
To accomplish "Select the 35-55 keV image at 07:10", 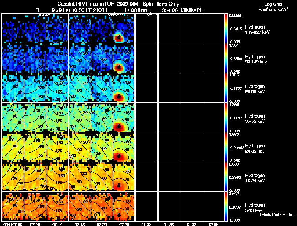I will coord(58,118).
